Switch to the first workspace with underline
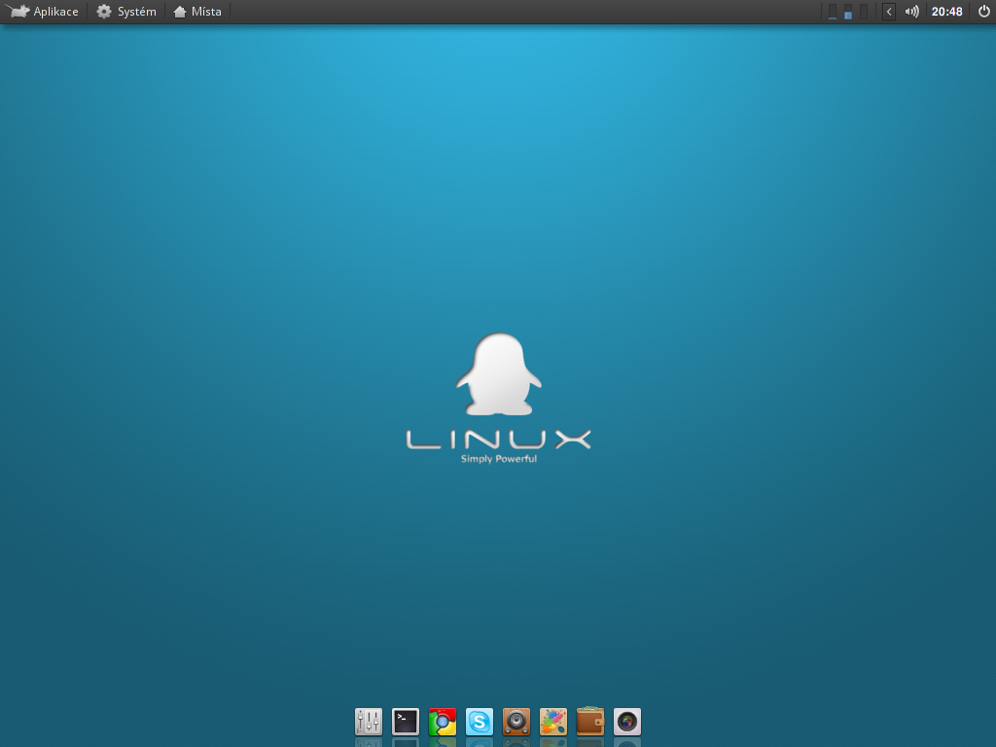 [x=833, y=12]
